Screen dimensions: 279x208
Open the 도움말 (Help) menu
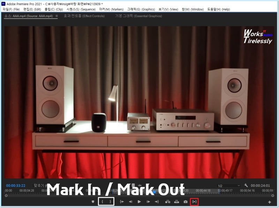[219, 9]
